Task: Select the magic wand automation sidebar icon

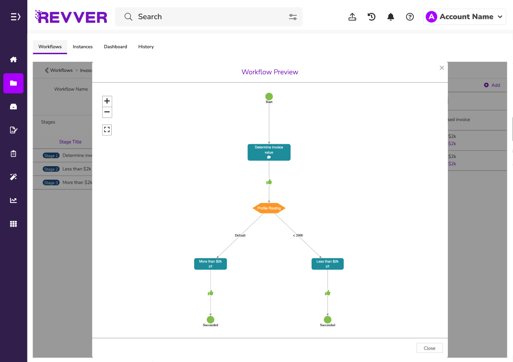Action: (x=13, y=177)
